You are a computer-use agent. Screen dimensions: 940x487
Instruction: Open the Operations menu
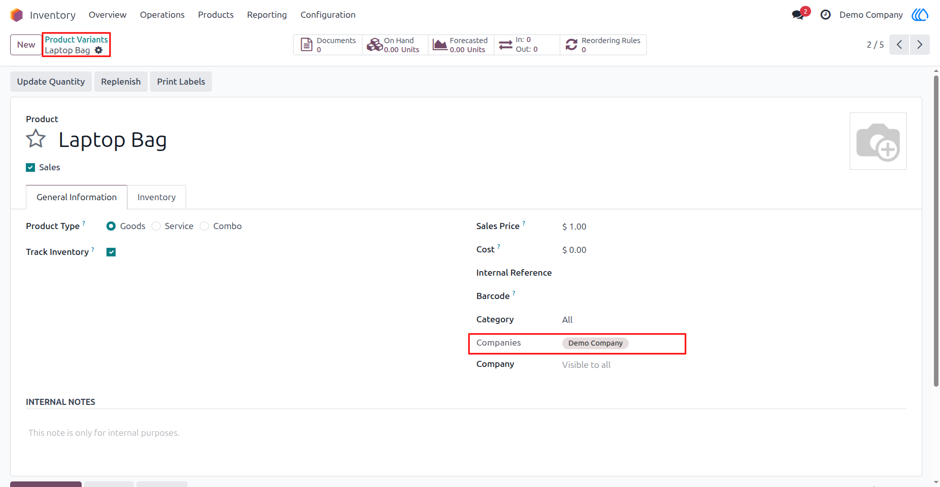click(x=162, y=15)
